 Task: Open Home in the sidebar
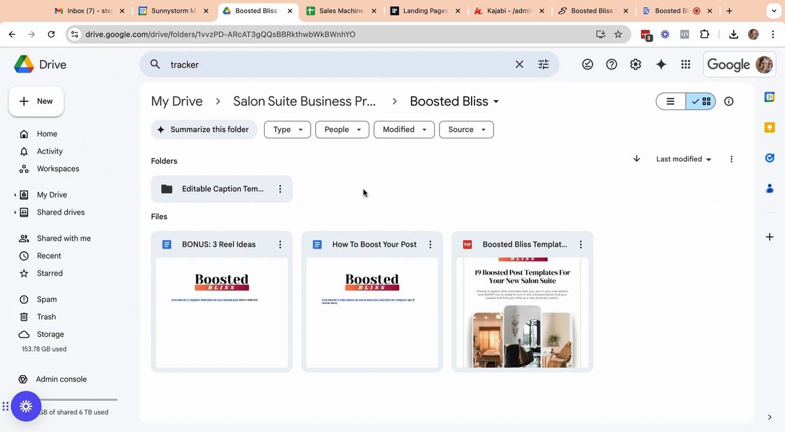(47, 134)
